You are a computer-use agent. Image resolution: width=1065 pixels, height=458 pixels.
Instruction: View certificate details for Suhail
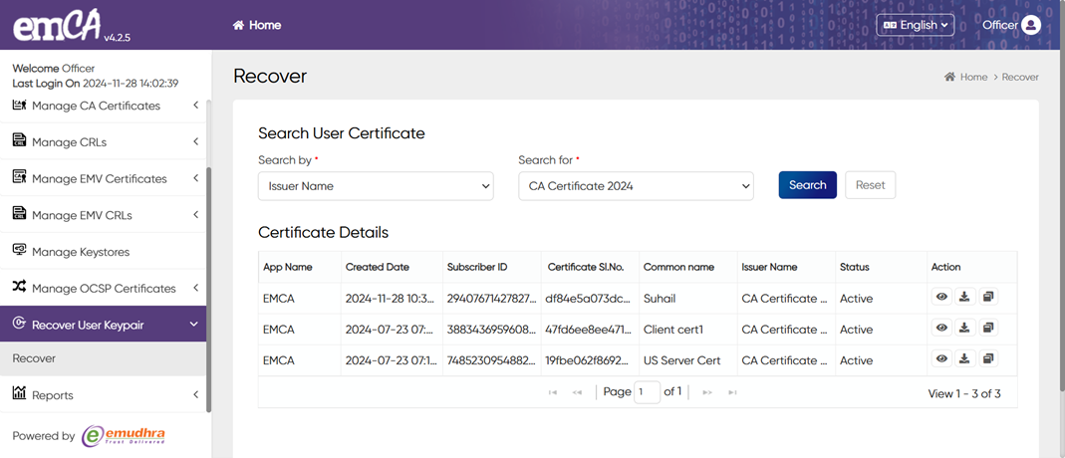click(941, 297)
